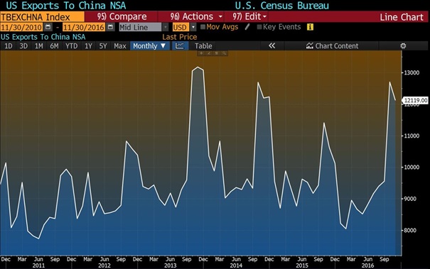430x269 pixels.
Task: Select the 1M range tab
Action: click(x=38, y=45)
